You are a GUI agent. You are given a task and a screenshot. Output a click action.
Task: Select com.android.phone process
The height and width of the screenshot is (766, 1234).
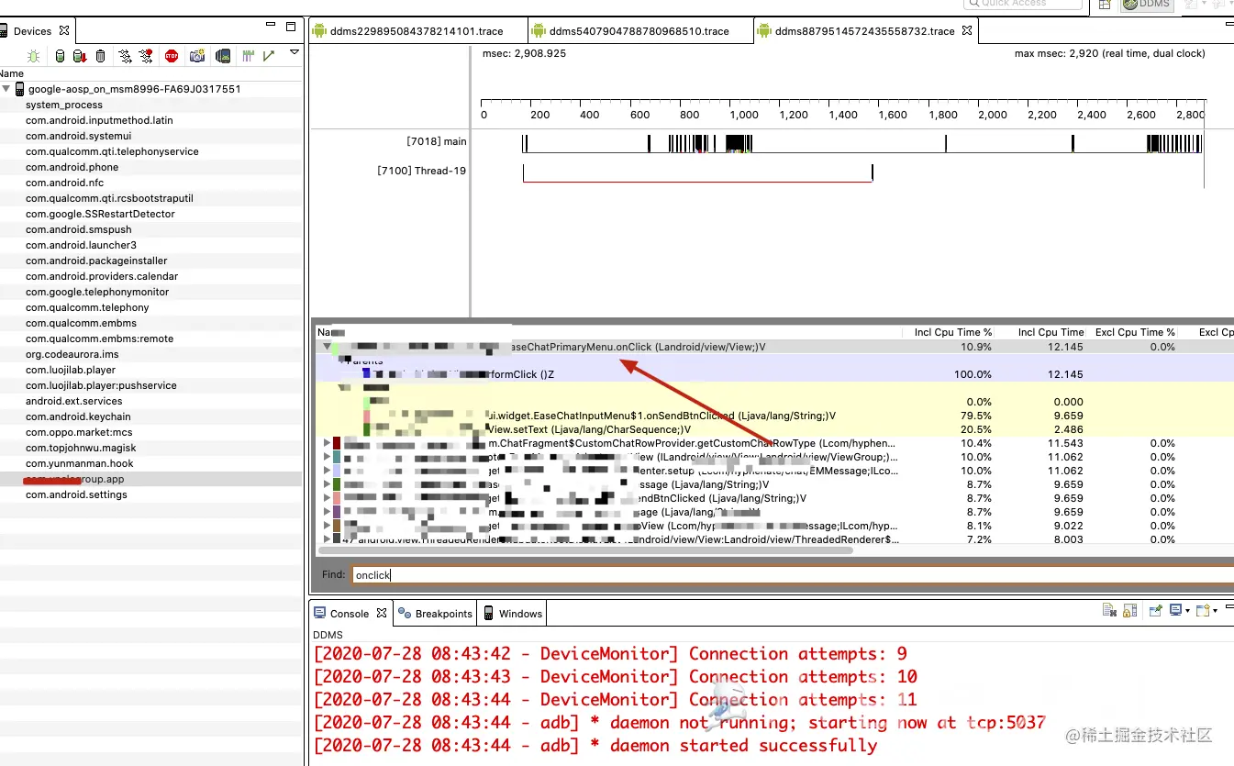(x=151, y=167)
